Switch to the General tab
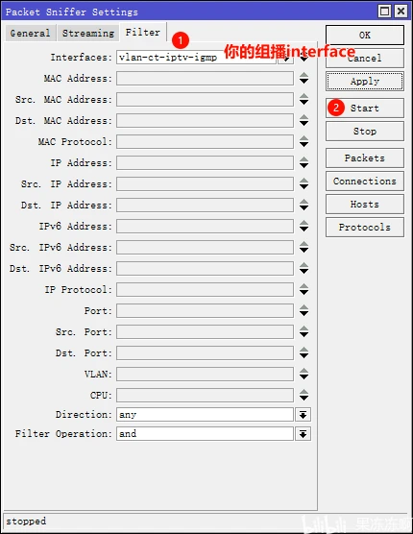 31,33
